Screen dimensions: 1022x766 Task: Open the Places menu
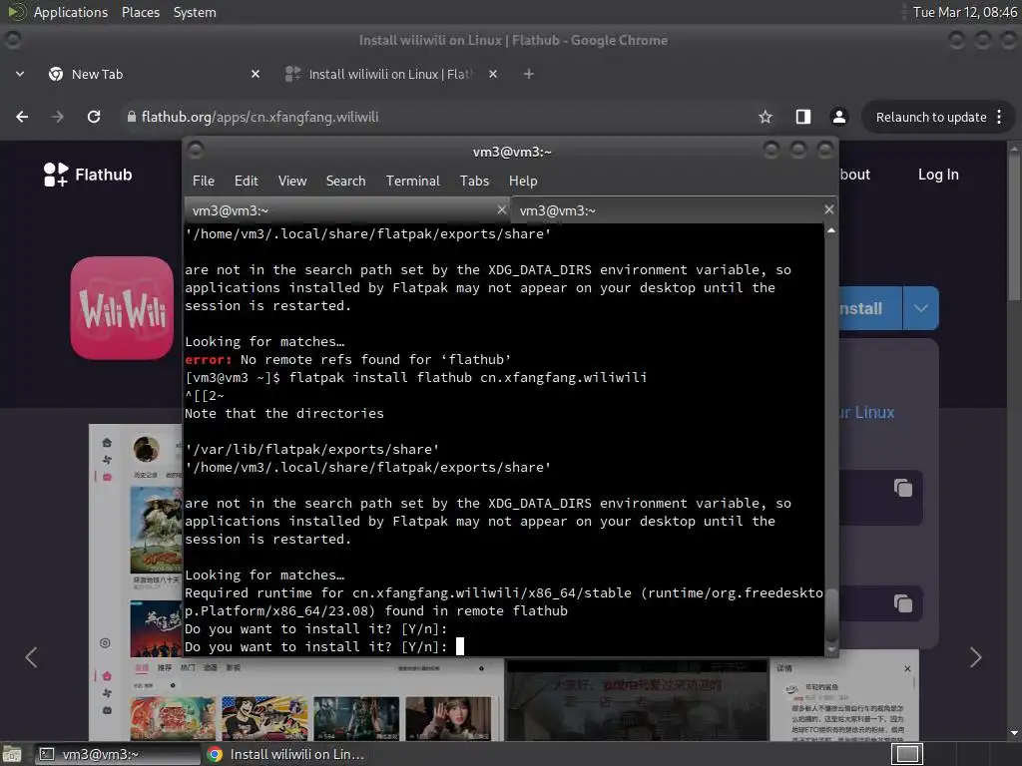click(x=140, y=12)
